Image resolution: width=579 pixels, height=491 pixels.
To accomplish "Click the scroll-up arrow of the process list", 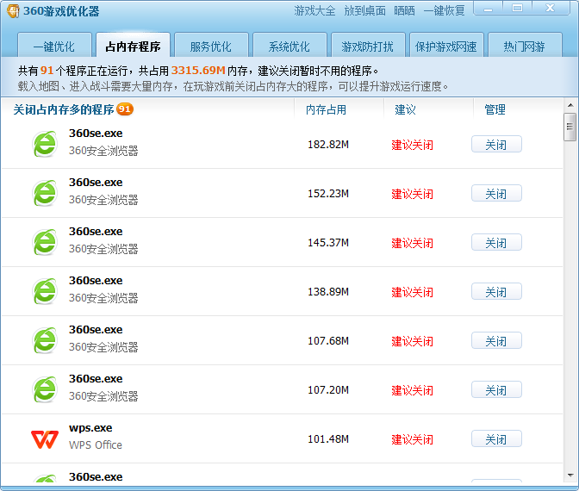I will coord(570,106).
